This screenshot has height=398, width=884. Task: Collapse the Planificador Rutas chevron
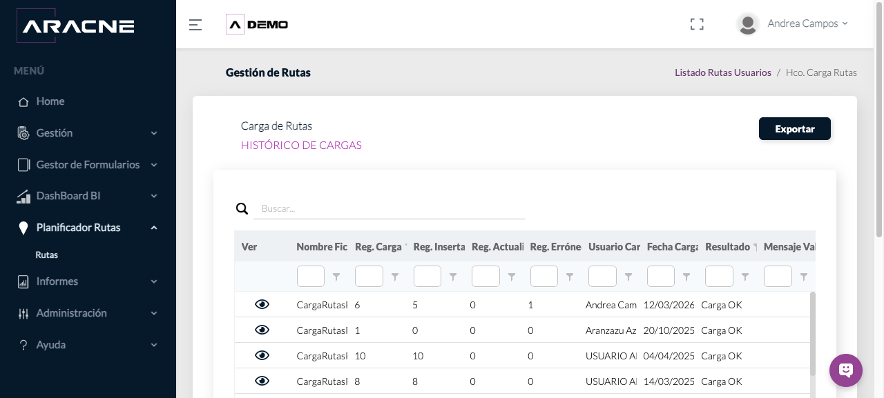click(154, 228)
